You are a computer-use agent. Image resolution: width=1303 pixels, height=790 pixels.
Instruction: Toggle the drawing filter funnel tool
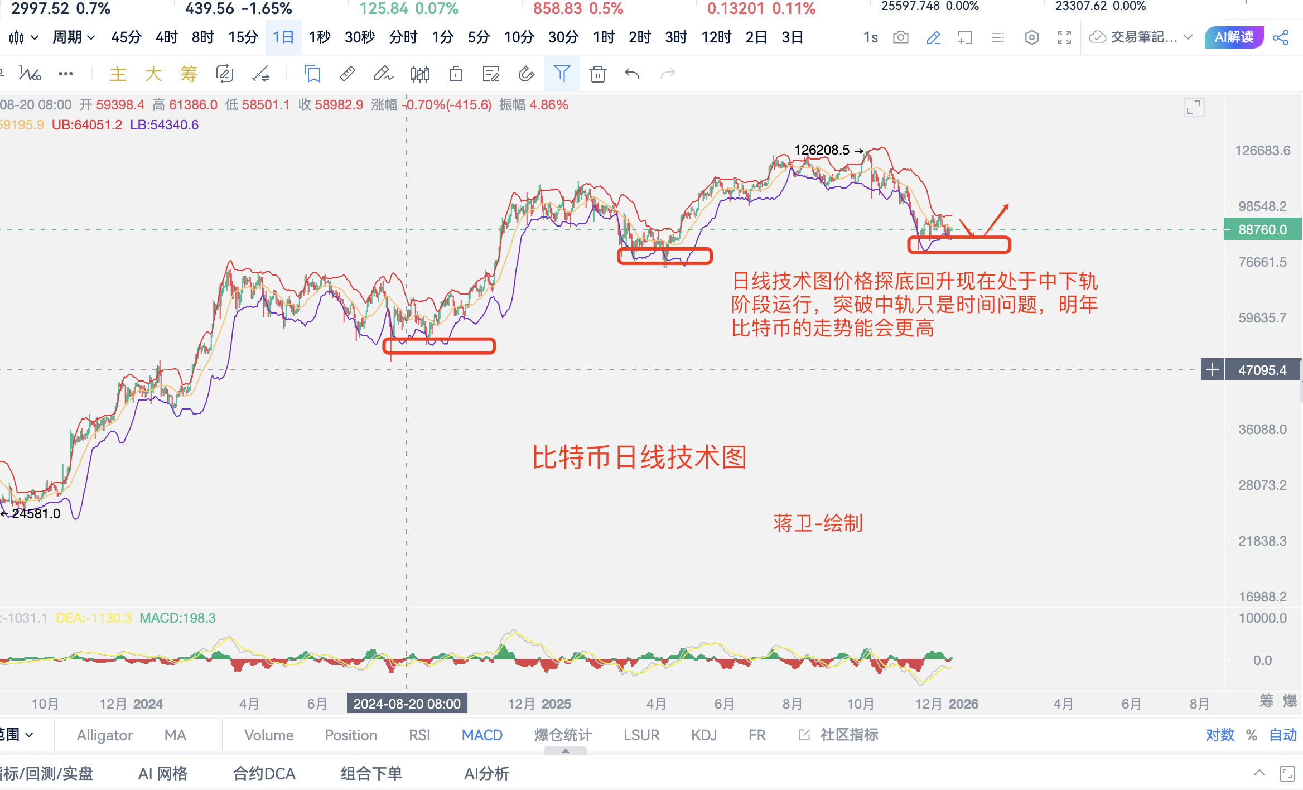562,74
